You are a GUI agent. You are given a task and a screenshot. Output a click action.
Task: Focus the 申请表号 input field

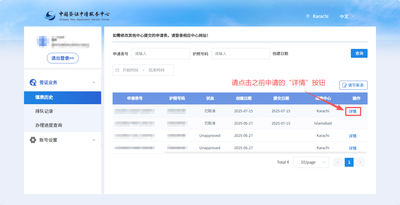161,54
